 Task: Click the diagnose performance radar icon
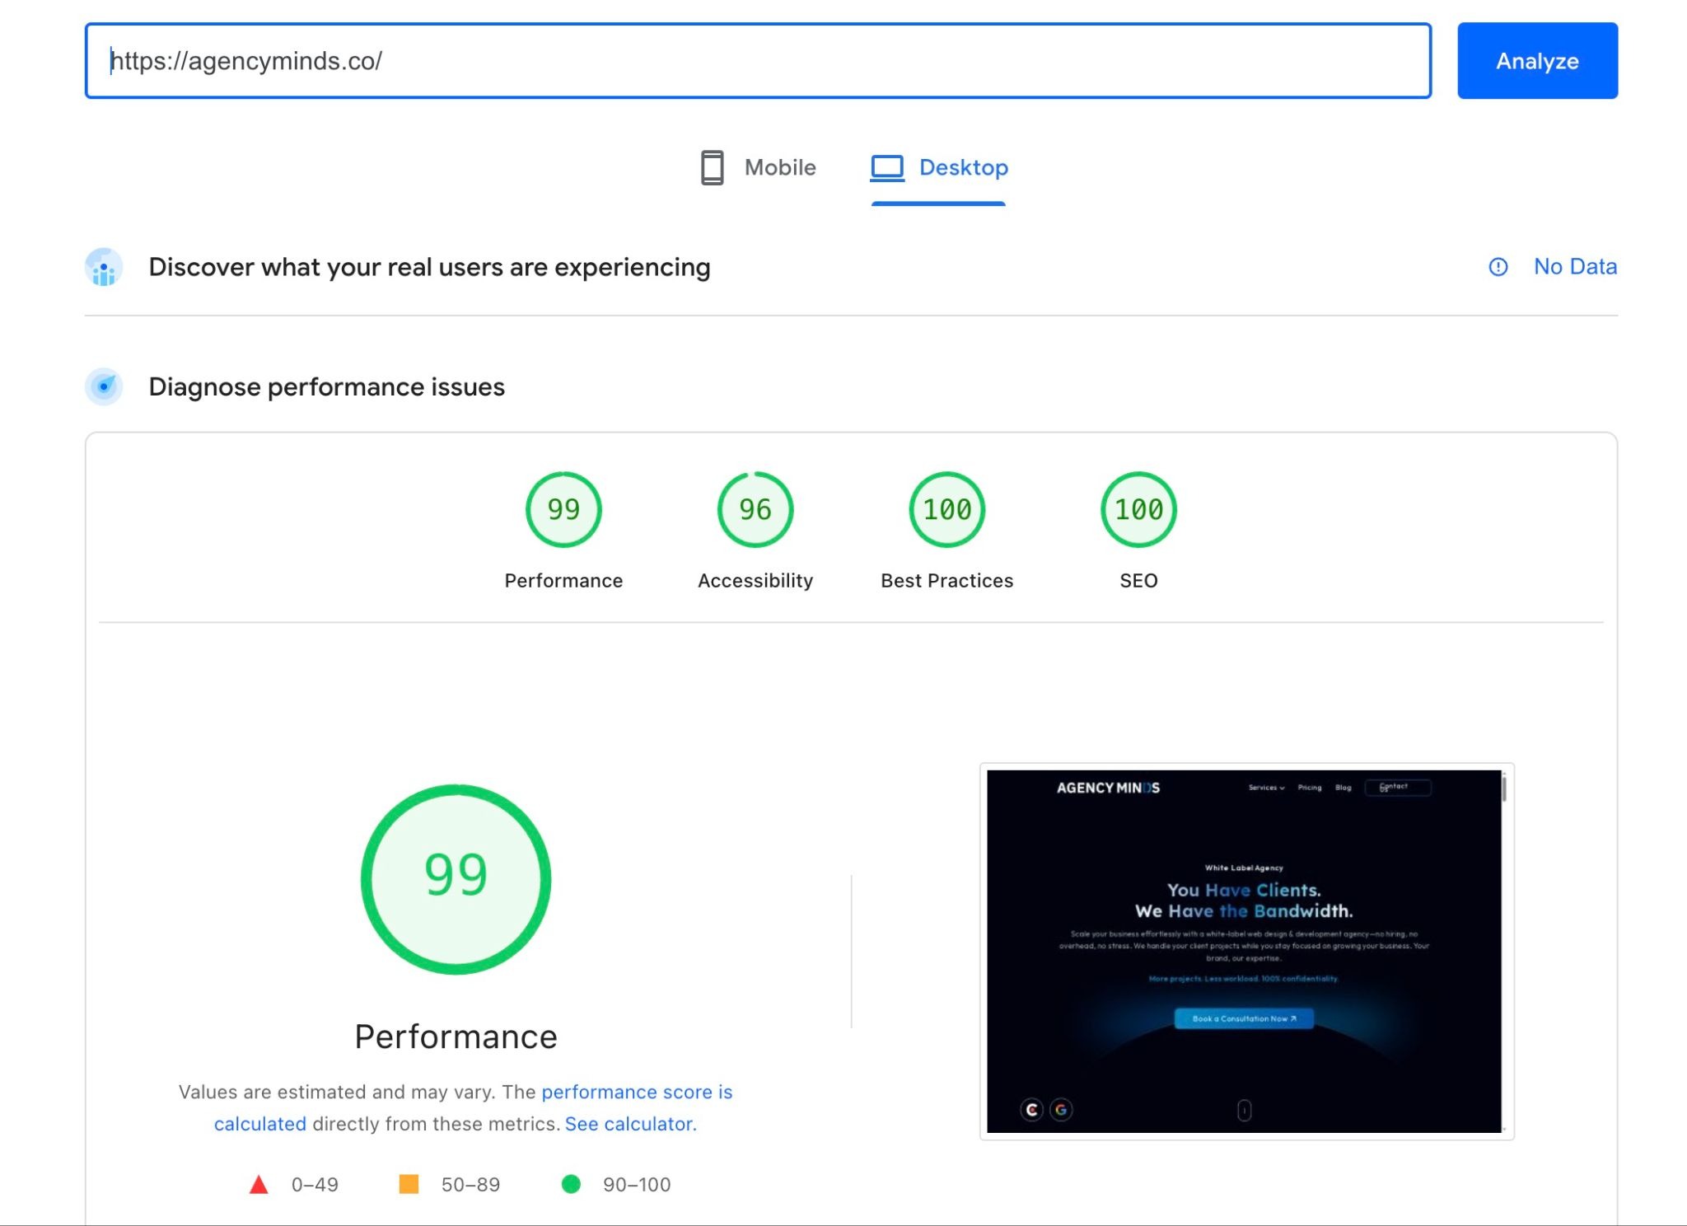pyautogui.click(x=104, y=386)
